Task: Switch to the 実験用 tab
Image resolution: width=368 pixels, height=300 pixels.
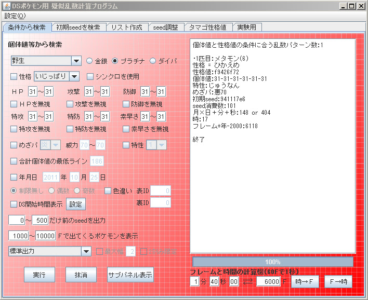Action: point(247,28)
